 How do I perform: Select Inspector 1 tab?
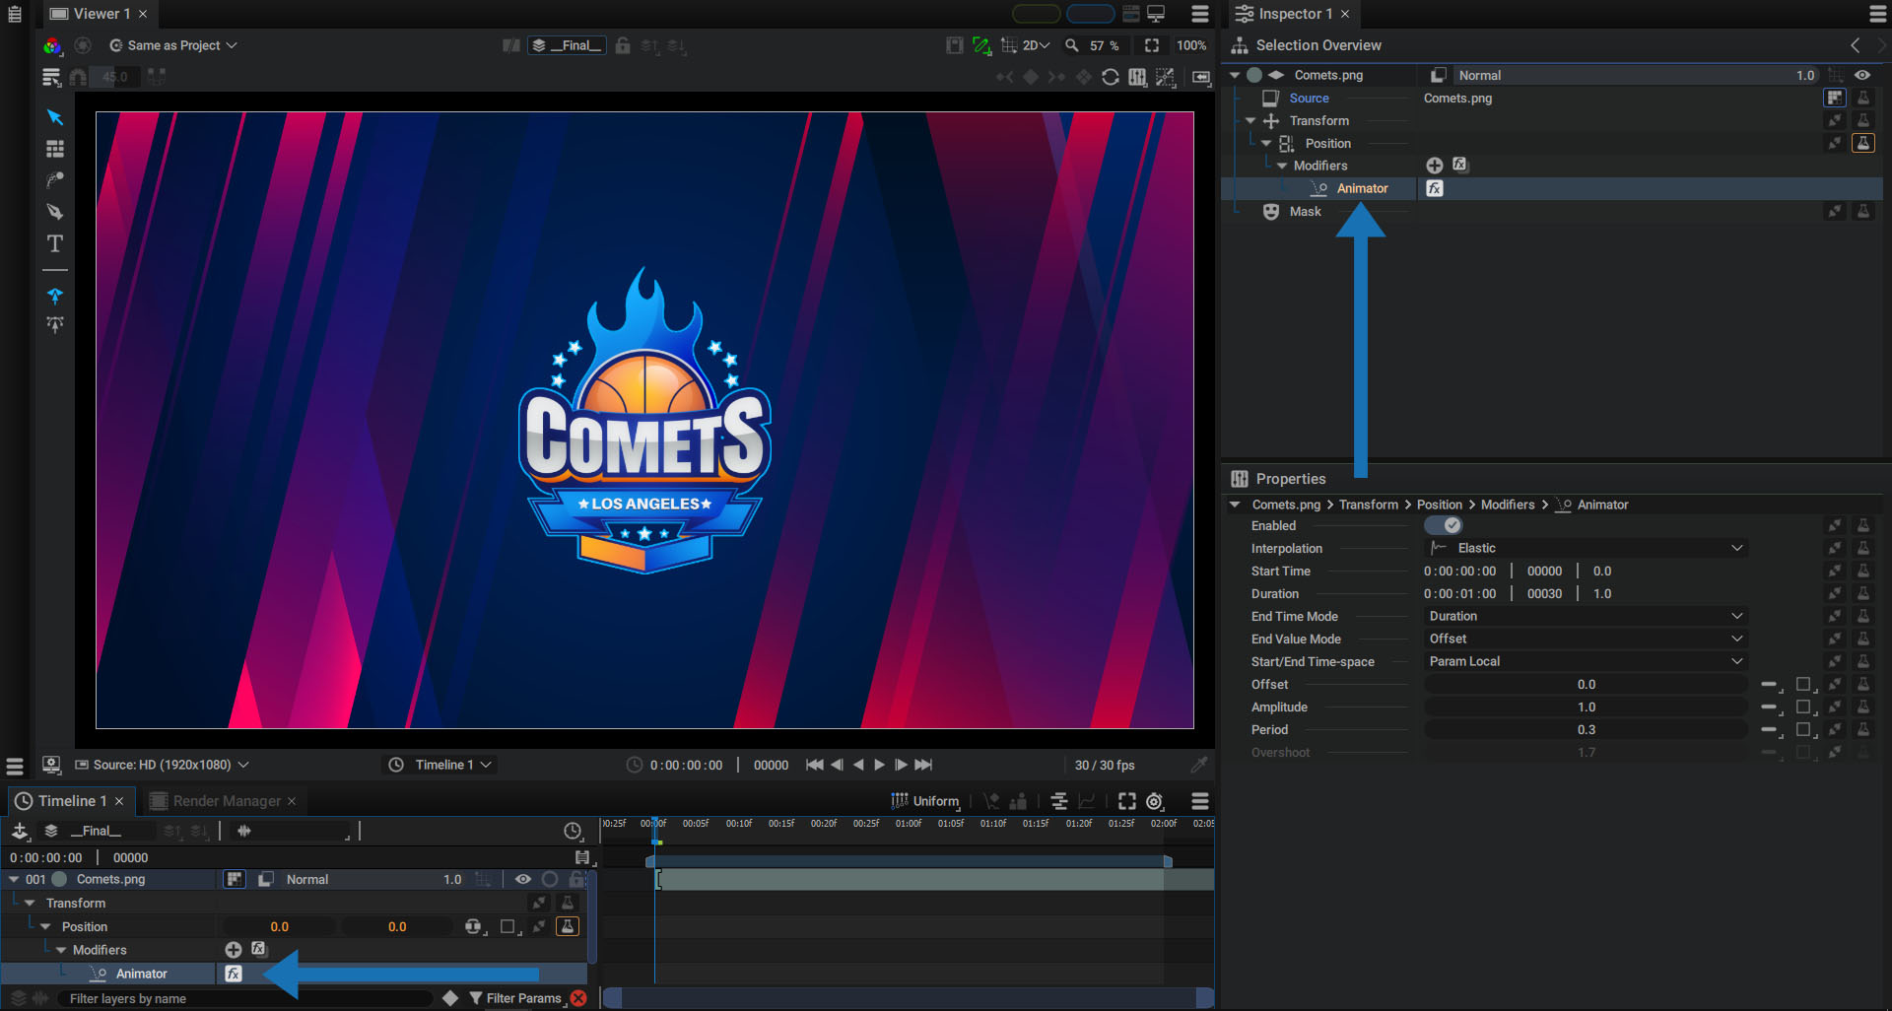[x=1293, y=14]
